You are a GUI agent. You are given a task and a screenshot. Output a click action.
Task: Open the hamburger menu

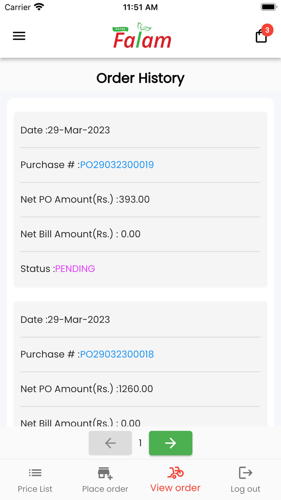tap(19, 36)
